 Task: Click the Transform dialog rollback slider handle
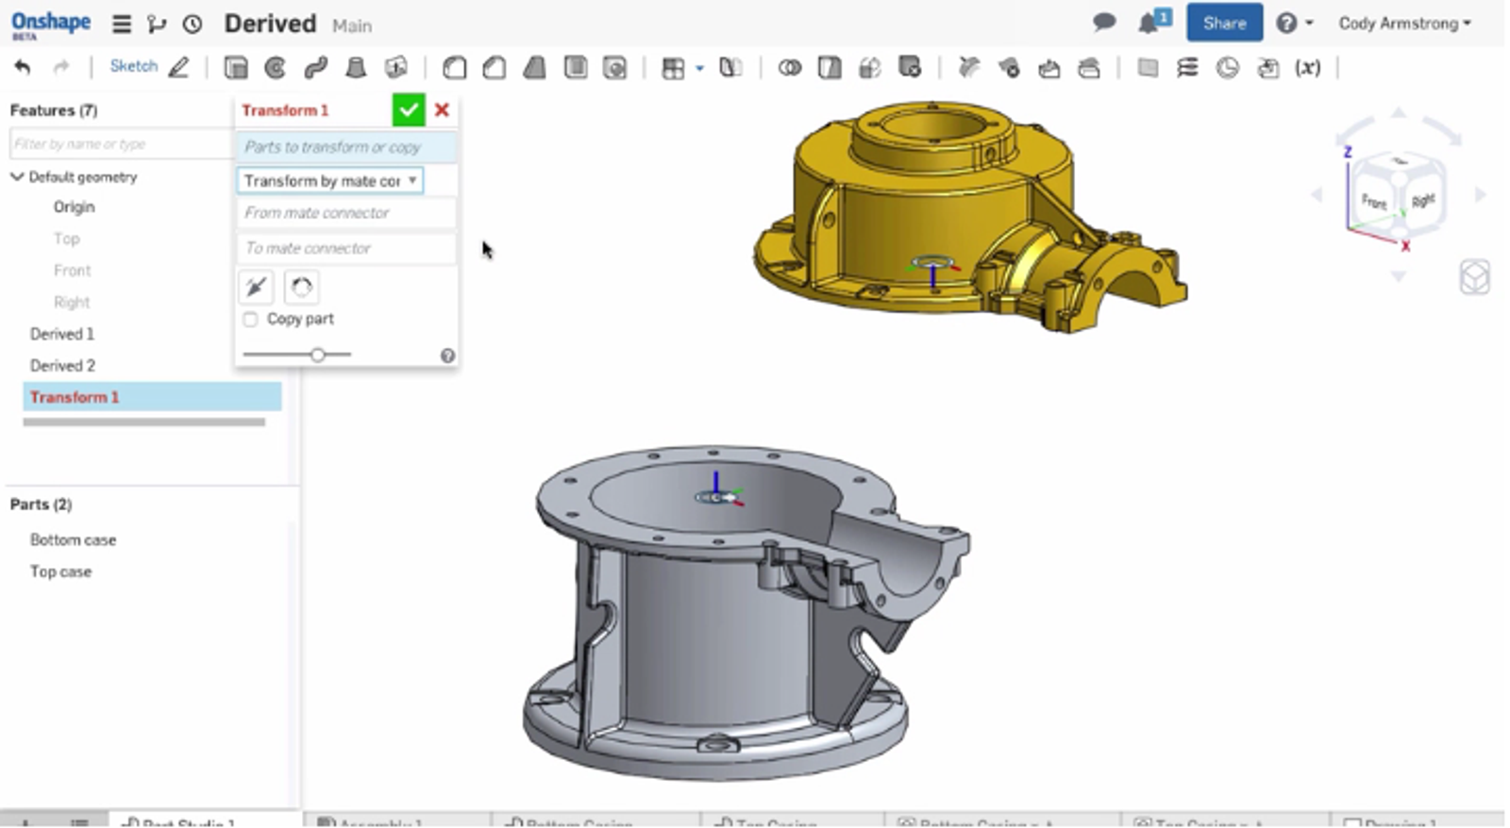tap(318, 355)
